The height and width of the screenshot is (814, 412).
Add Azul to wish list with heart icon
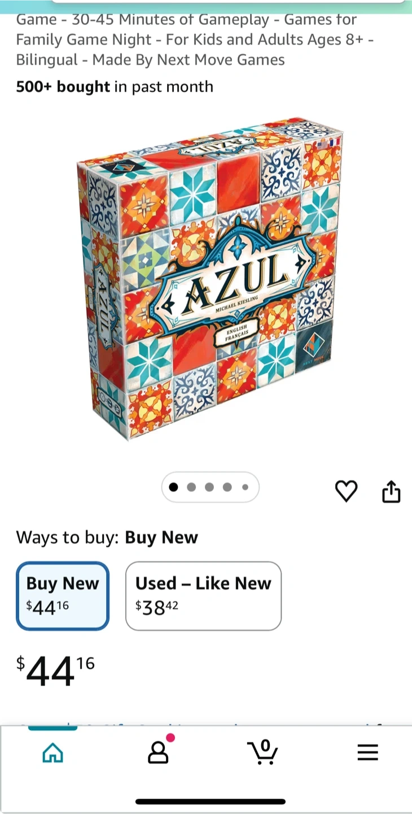click(x=346, y=491)
